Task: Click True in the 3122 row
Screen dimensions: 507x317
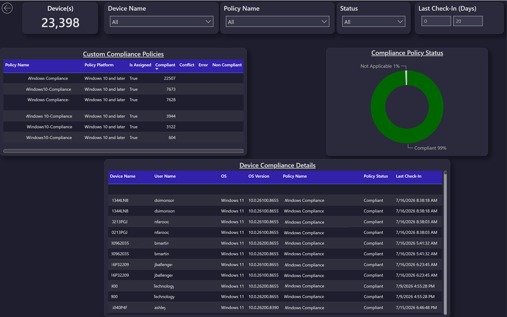Action: (x=133, y=127)
